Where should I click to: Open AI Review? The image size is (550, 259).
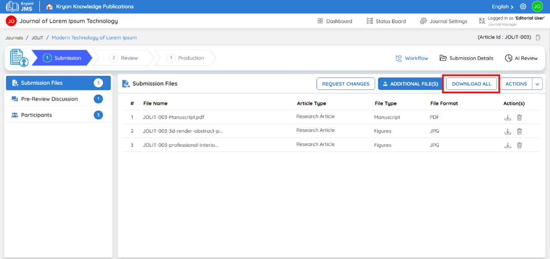[521, 58]
